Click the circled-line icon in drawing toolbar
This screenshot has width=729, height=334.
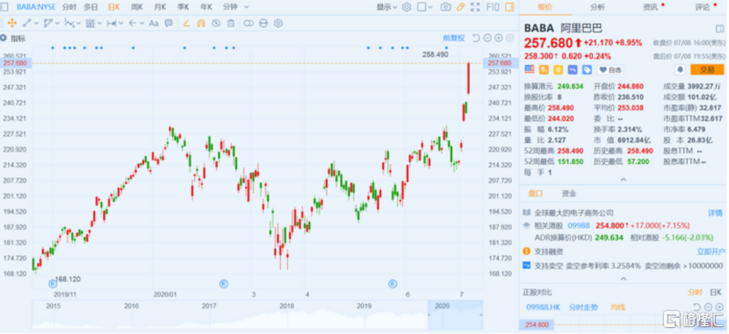coord(263,23)
